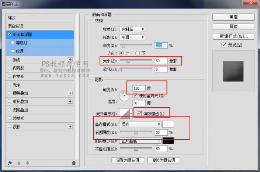Click the 高度 degrees input field

[x=139, y=103]
